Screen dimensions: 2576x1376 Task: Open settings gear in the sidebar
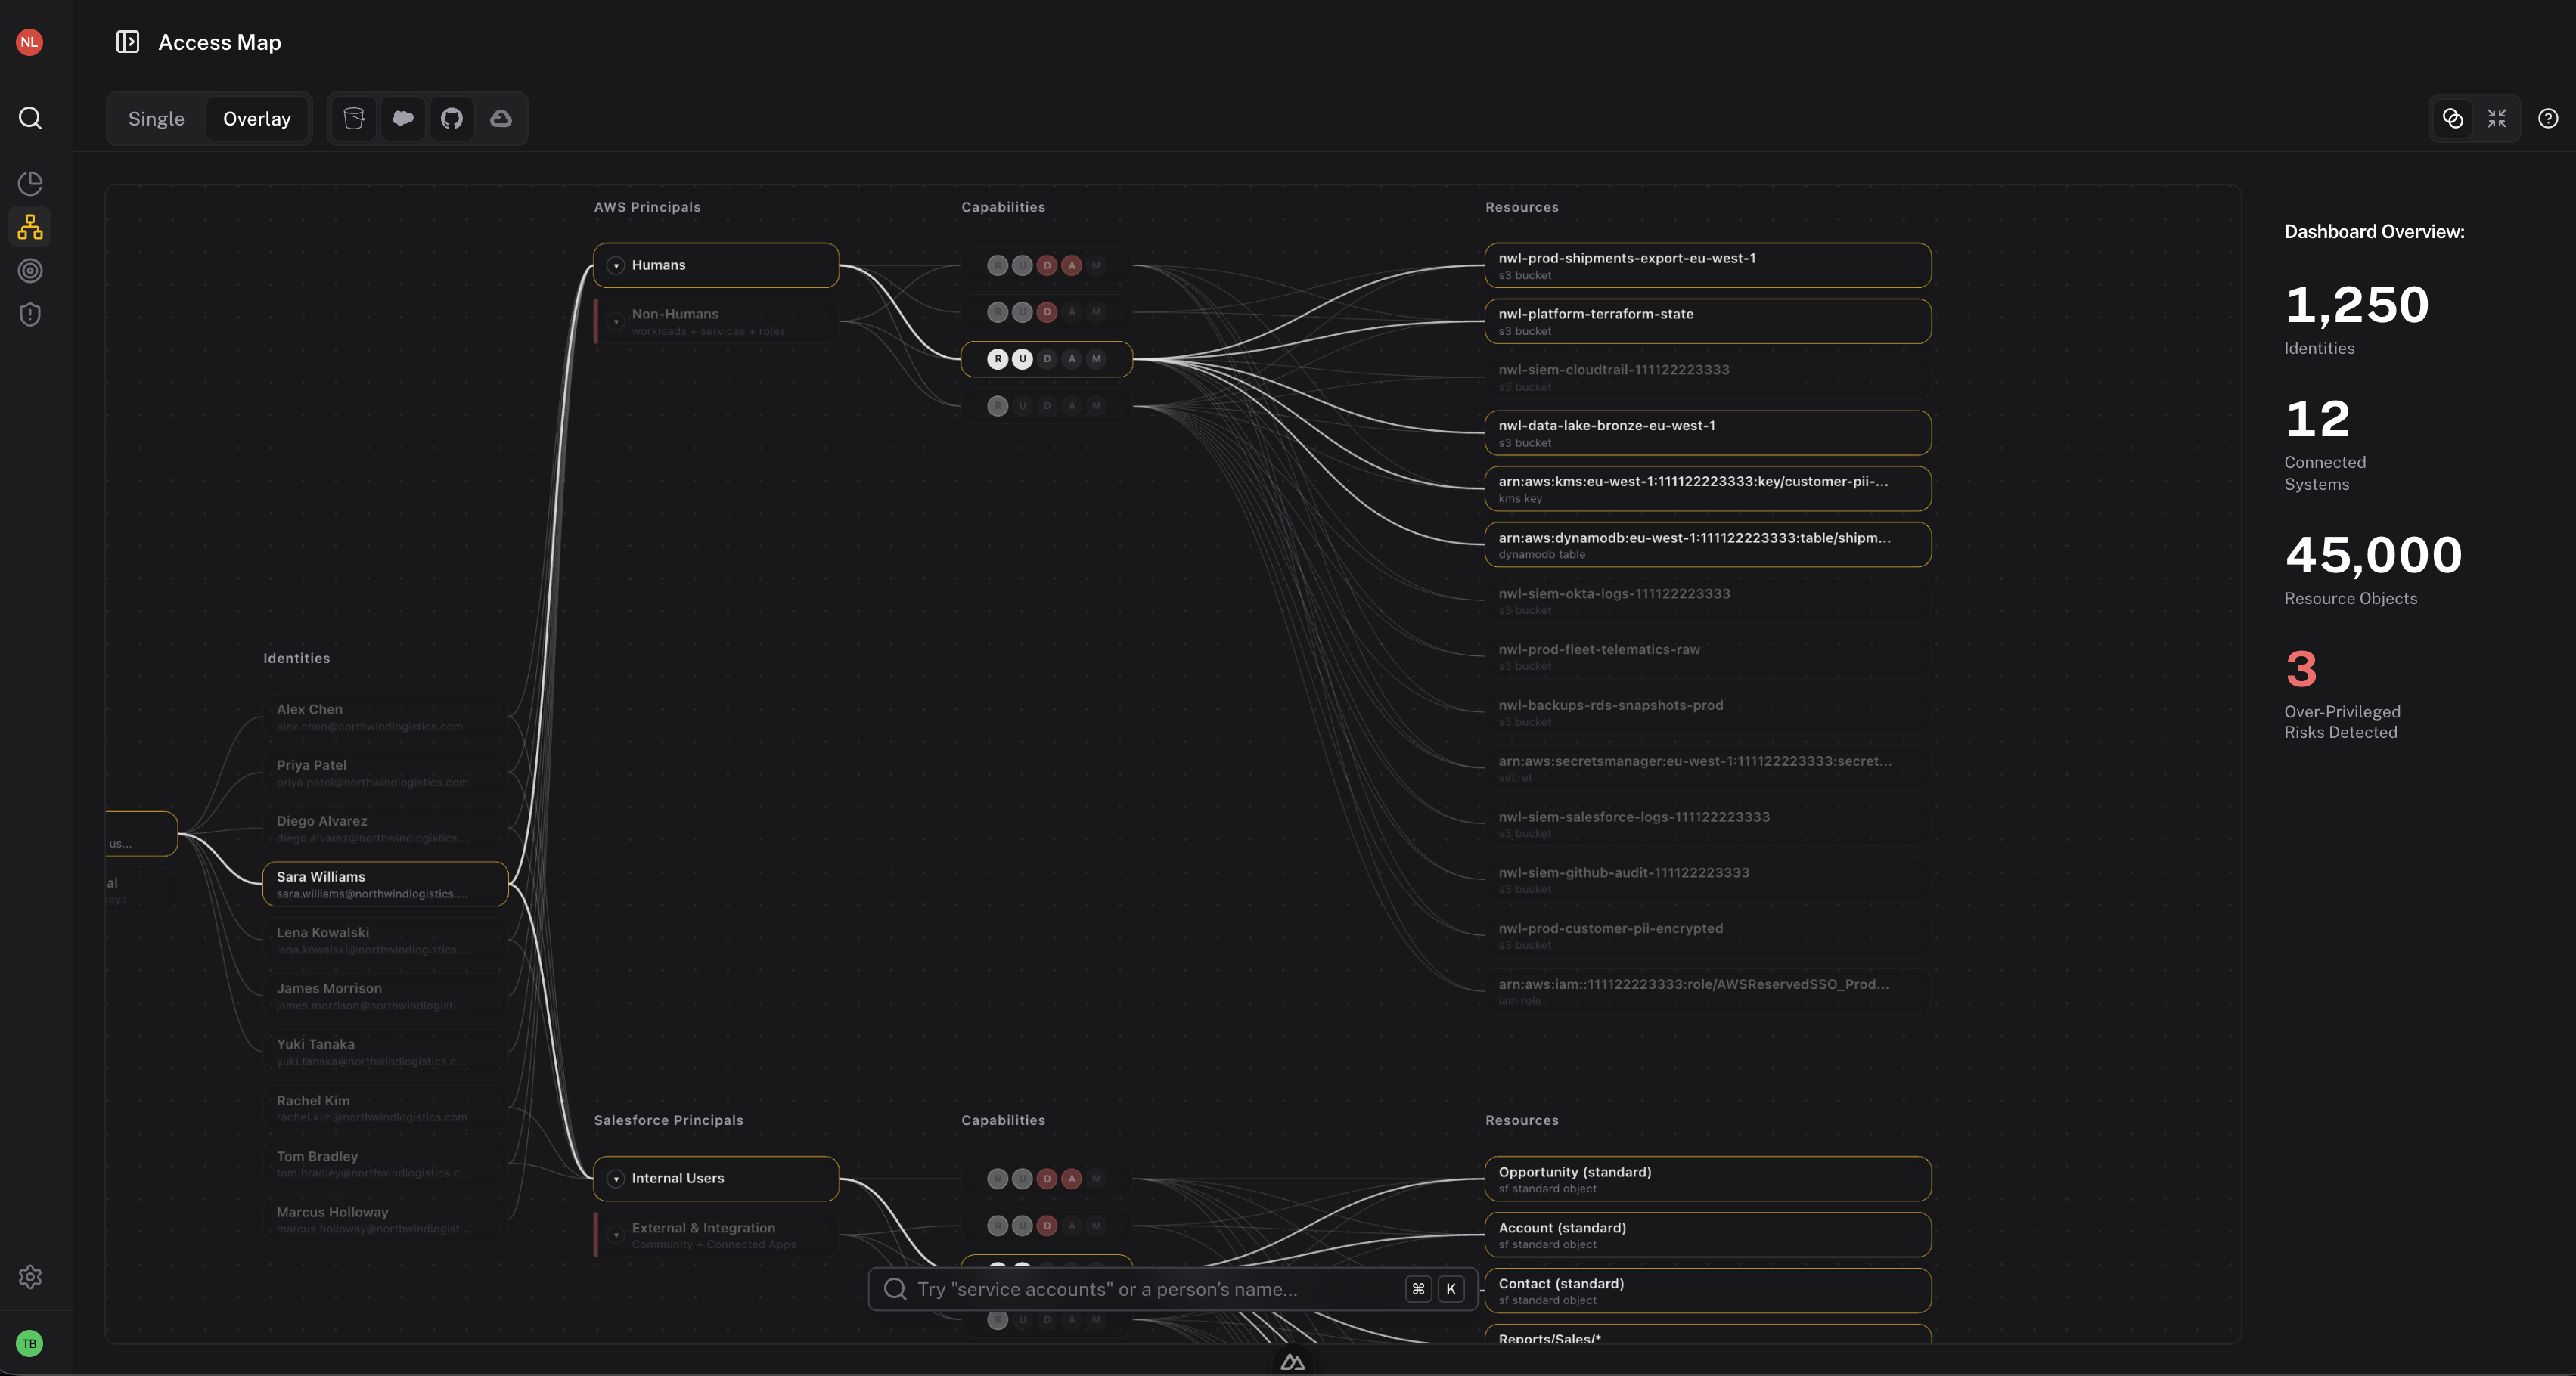coord(30,1277)
